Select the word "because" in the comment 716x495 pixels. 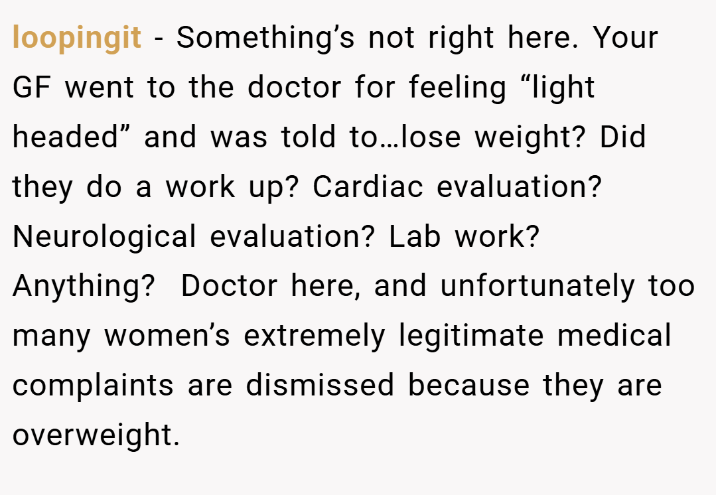pos(468,386)
